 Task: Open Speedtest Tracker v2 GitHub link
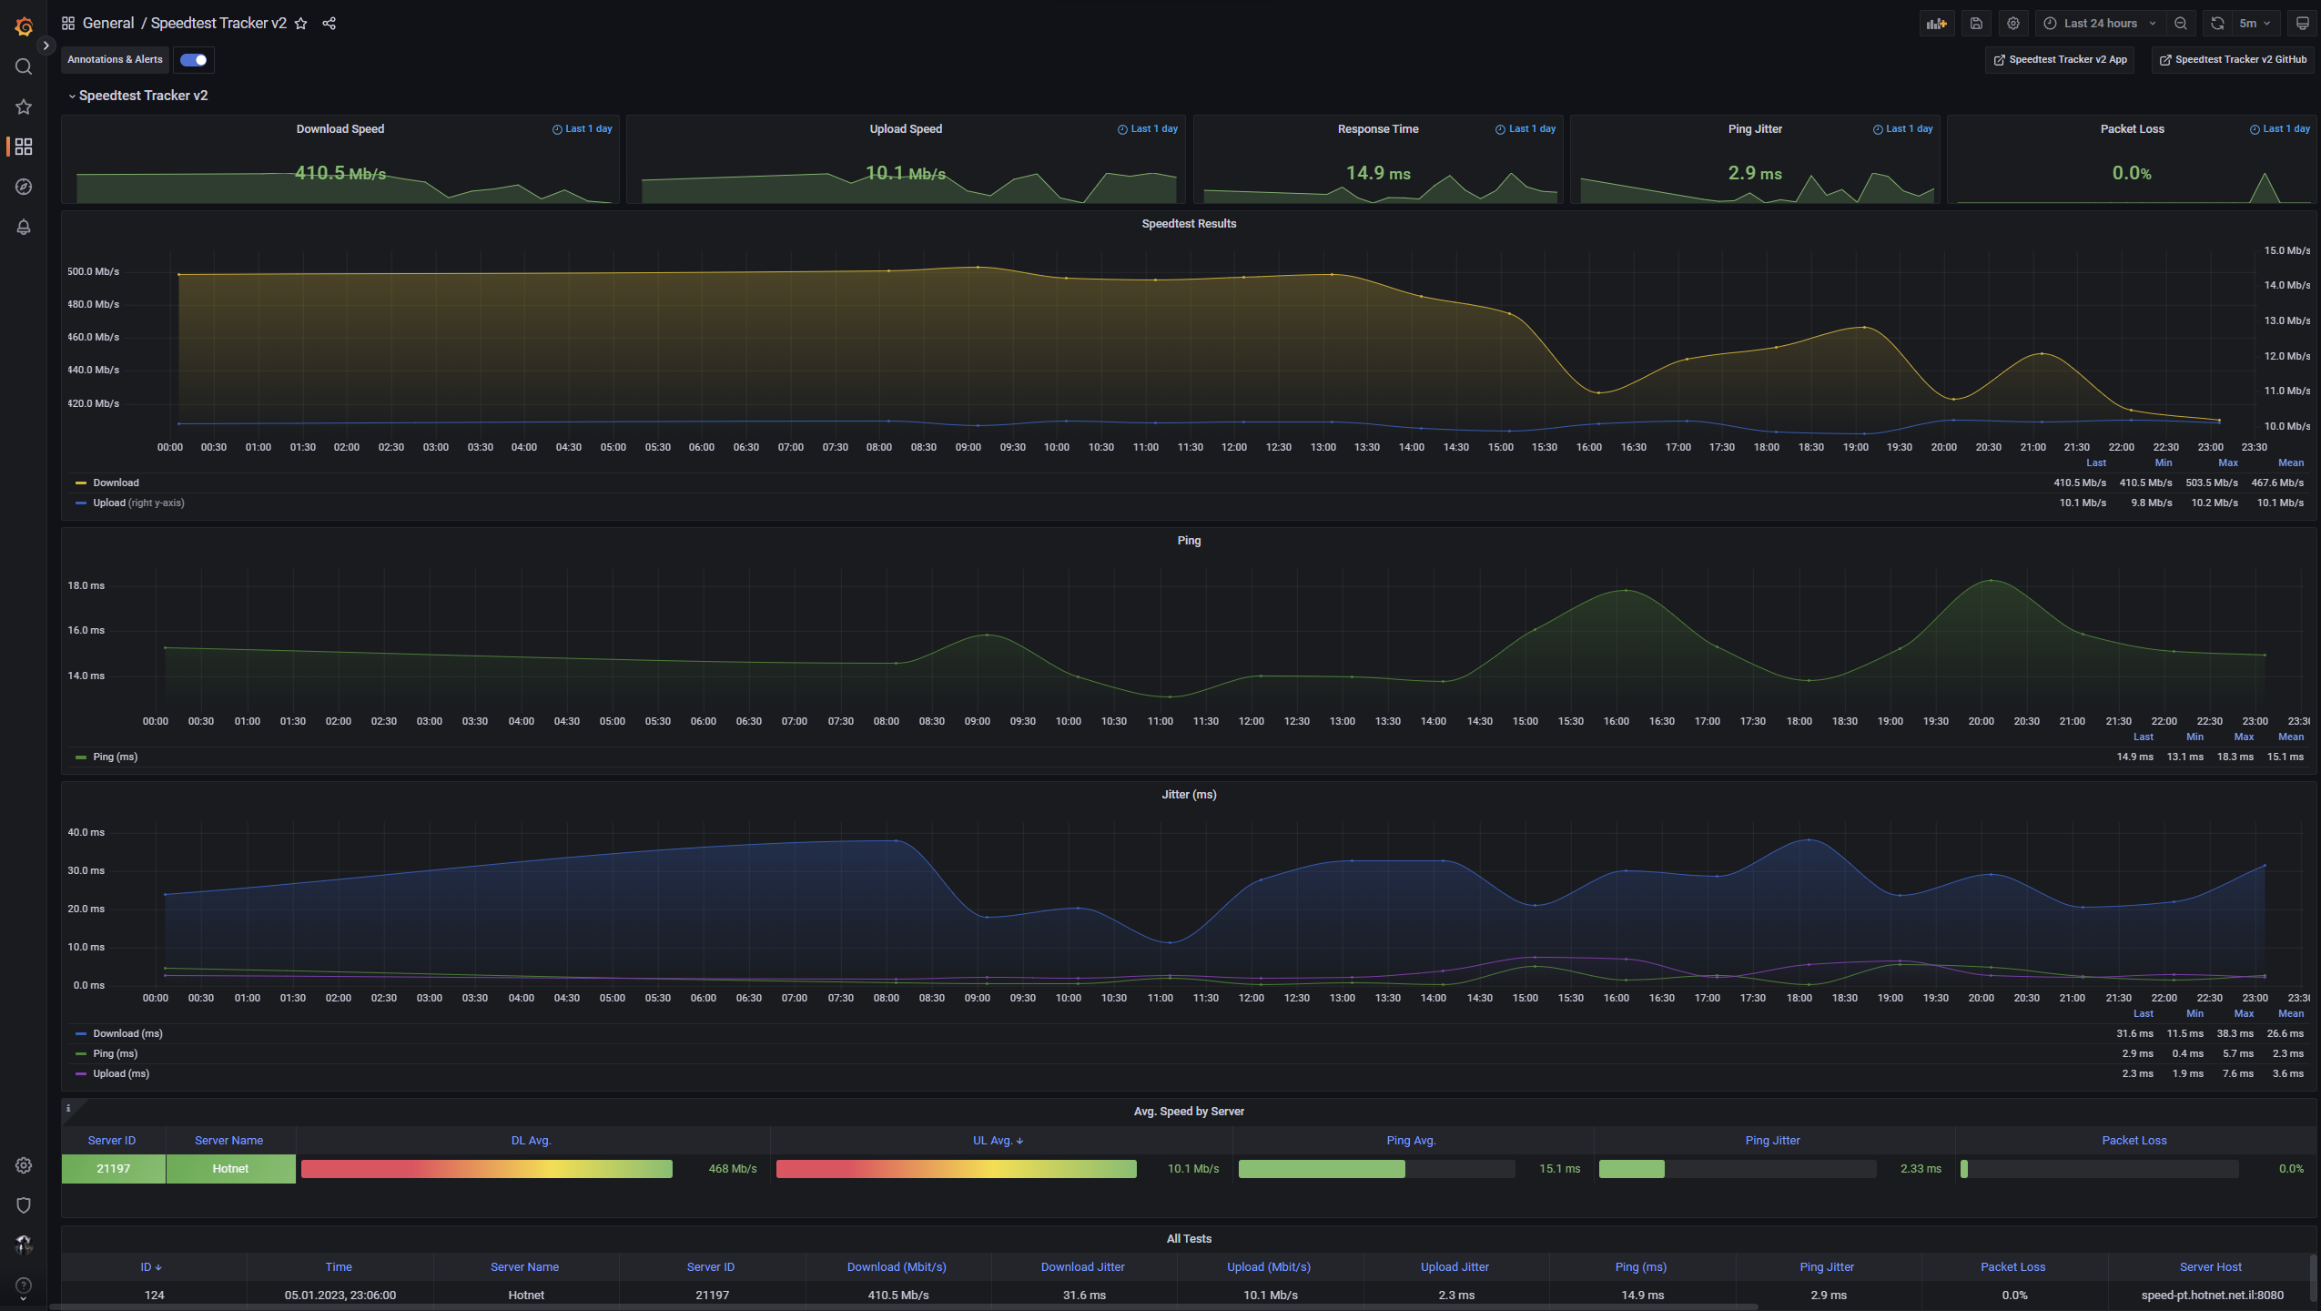[x=2233, y=60]
